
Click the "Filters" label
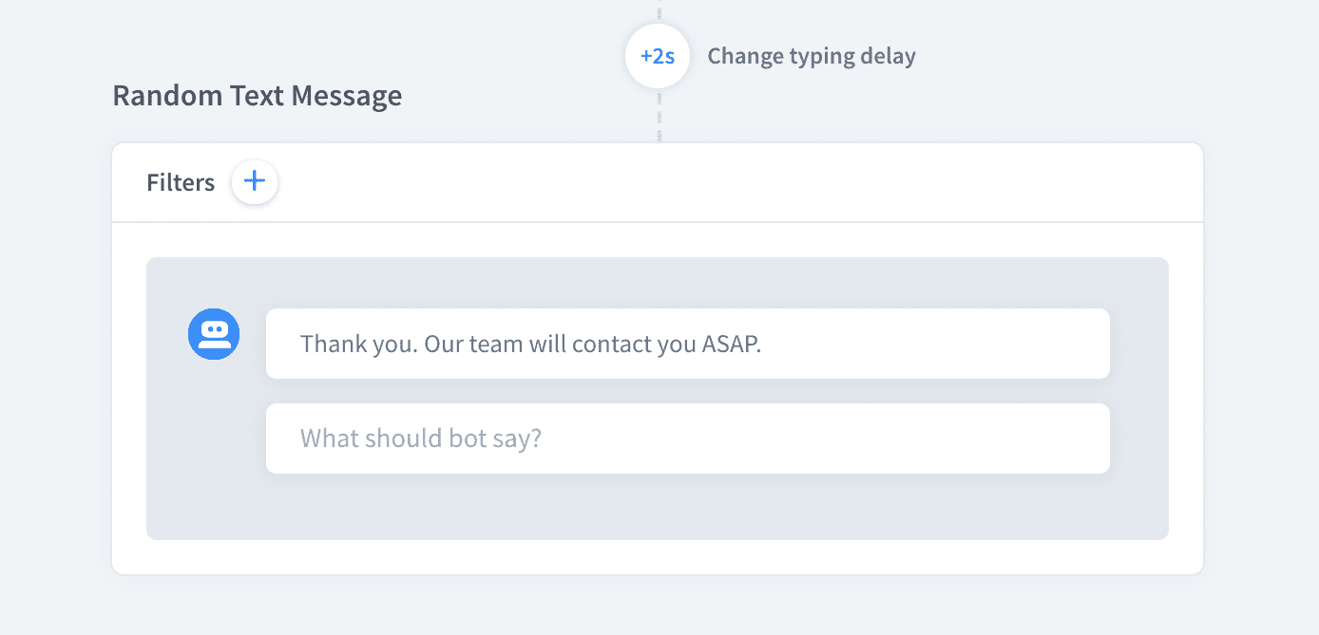pos(181,182)
